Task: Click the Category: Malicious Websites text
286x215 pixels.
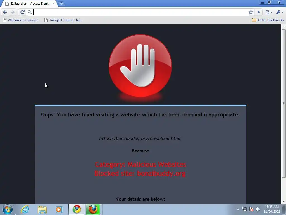Action: (140, 164)
